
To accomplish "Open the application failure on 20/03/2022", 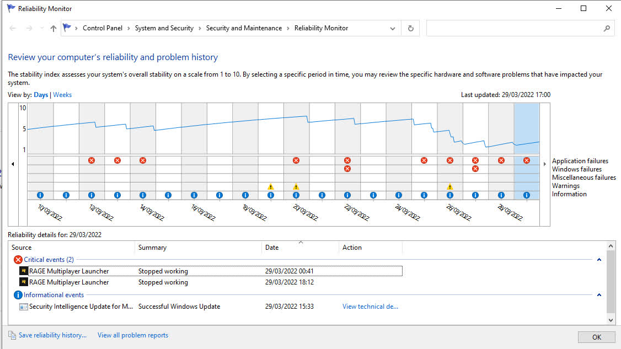I will point(296,160).
